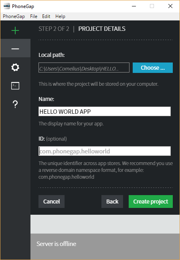
Task: Close the PhoneGap window
Action: (170, 6)
